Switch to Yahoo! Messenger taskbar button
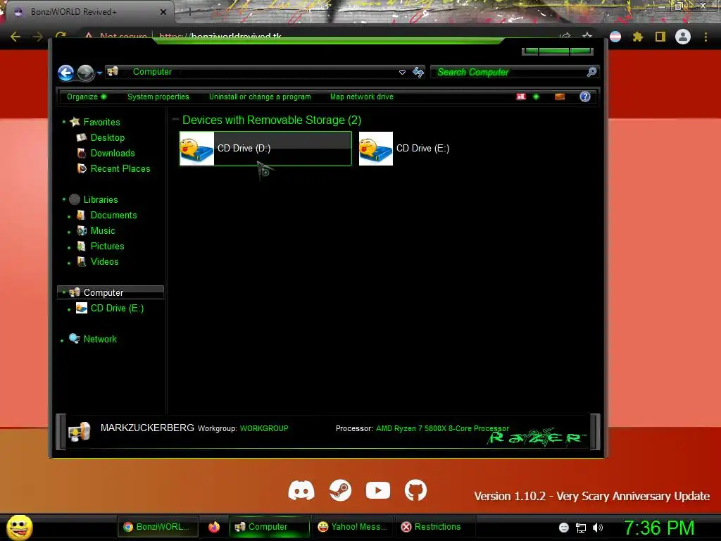 pyautogui.click(x=352, y=527)
